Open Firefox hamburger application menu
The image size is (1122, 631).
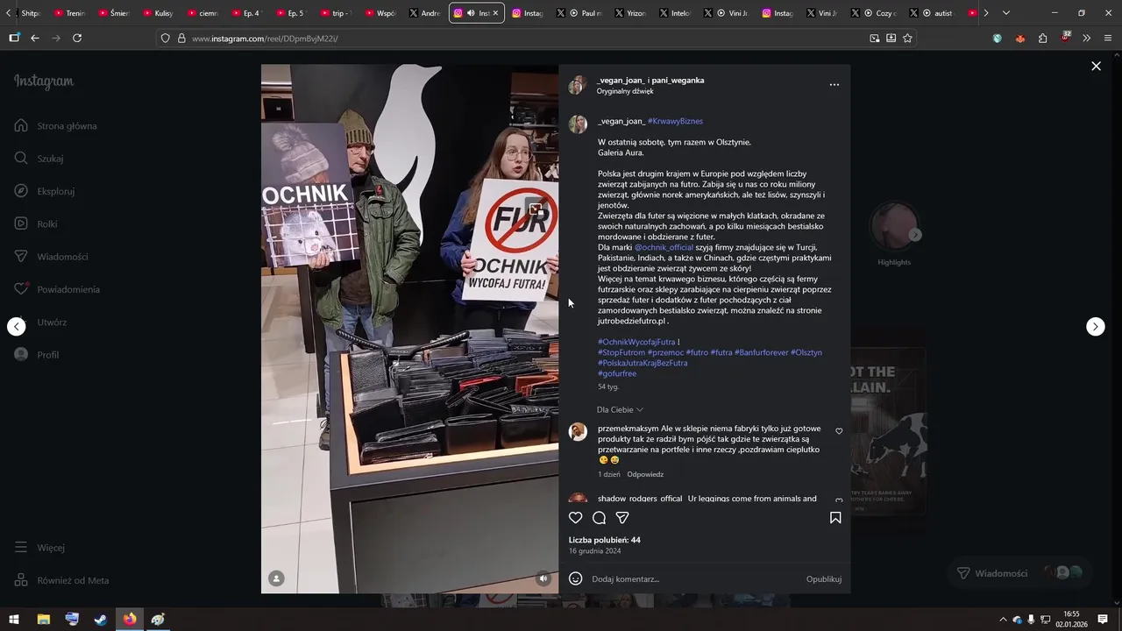pyautogui.click(x=1108, y=38)
